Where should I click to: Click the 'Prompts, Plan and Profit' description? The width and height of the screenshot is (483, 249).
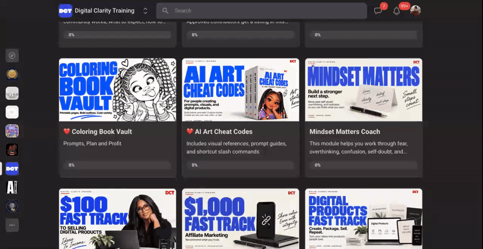(x=92, y=143)
